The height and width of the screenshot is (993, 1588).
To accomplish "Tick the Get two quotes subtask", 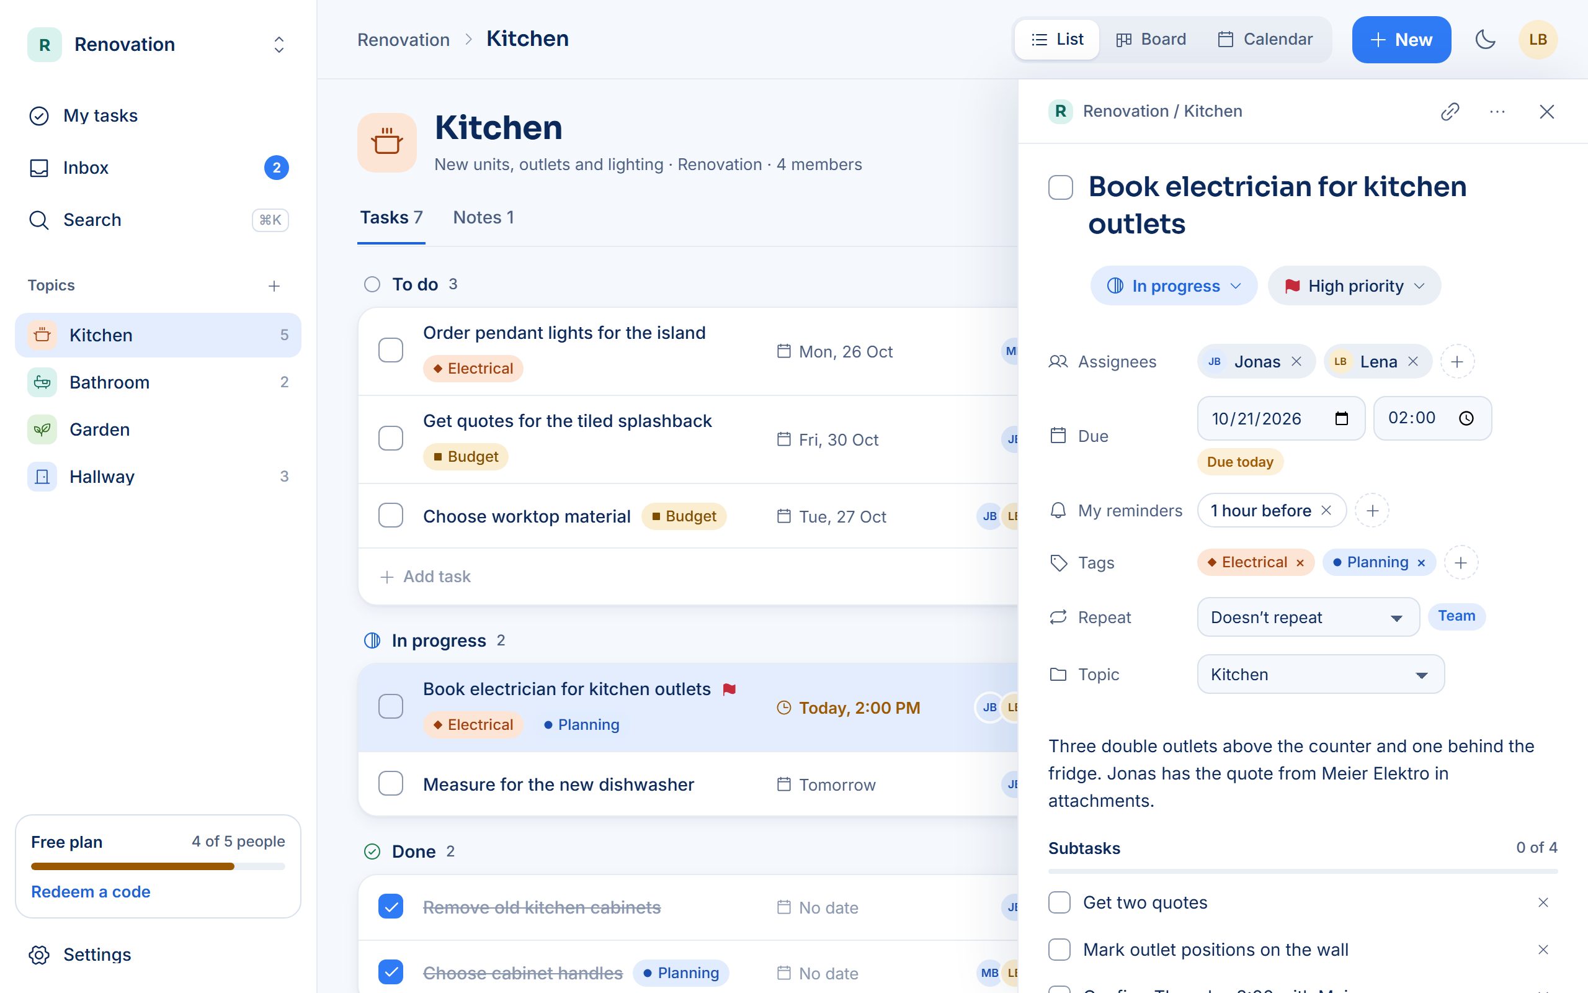I will coord(1059,902).
